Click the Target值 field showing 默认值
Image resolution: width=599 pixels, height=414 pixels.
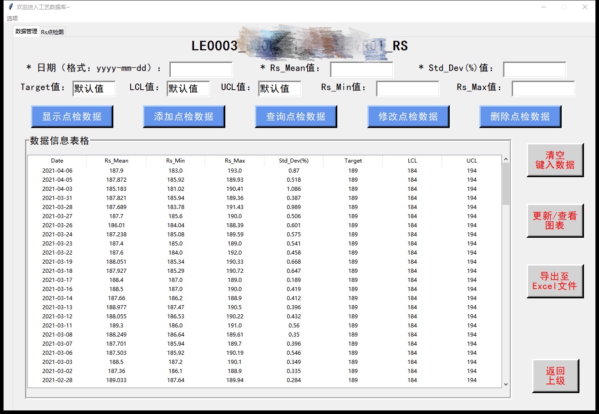(94, 88)
